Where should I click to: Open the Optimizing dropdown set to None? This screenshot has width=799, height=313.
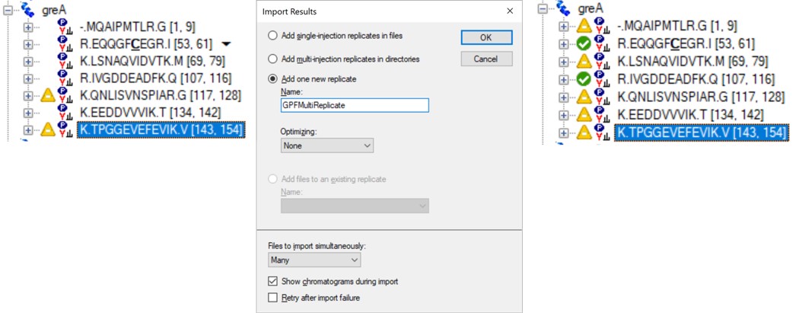[327, 145]
